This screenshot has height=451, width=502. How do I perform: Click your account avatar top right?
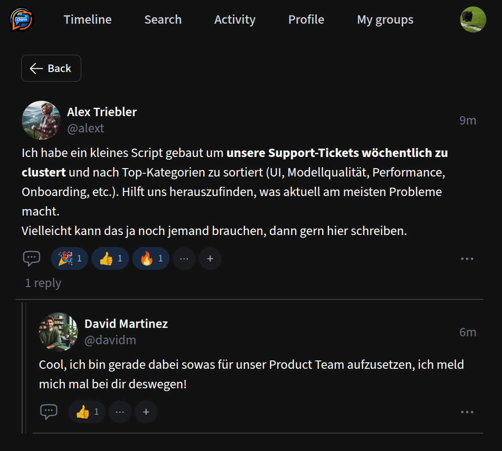(x=473, y=20)
